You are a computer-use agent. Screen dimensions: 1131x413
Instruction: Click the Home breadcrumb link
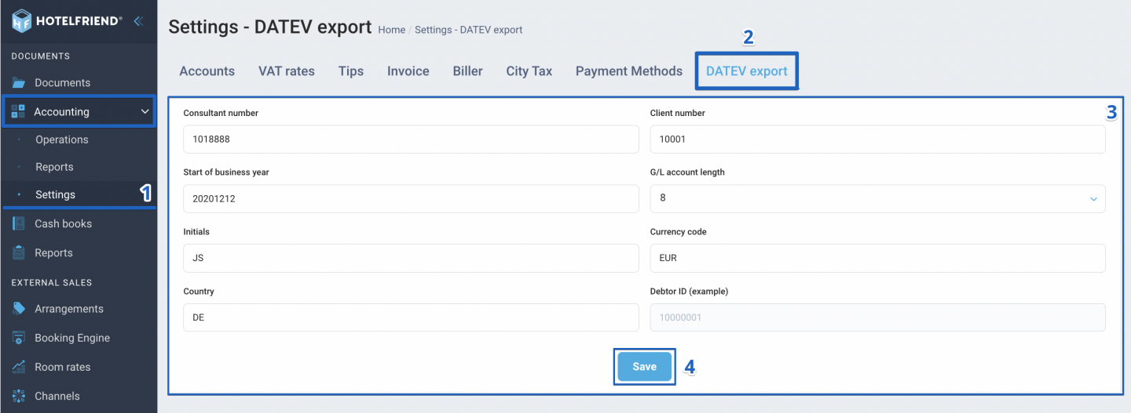pos(392,30)
